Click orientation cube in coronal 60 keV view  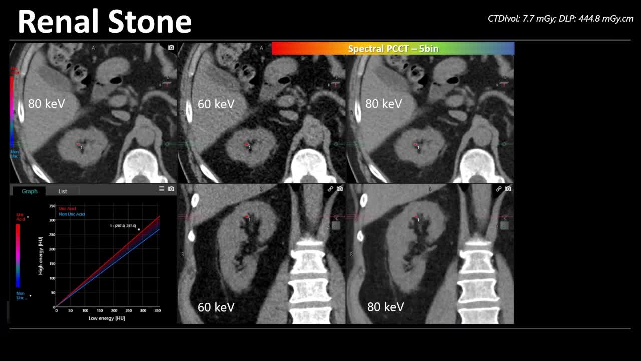[x=335, y=226]
